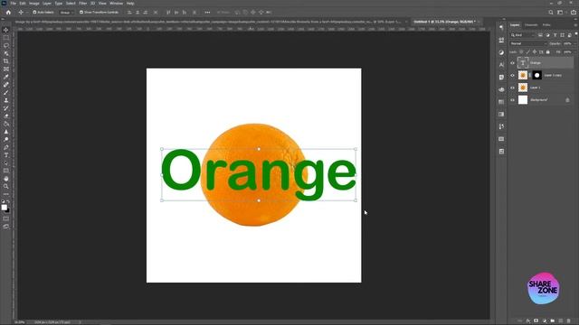579x325 pixels.
Task: Toggle Quick Mask mode button
Action: click(x=6, y=218)
